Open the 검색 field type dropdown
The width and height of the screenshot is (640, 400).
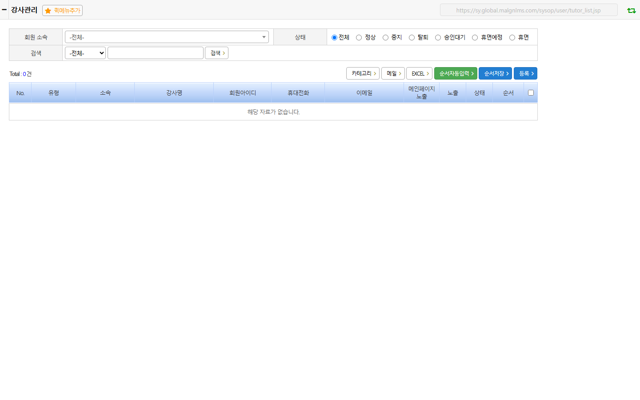[85, 53]
